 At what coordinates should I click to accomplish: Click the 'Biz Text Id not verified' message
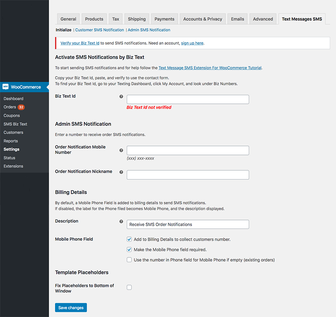(x=149, y=107)
